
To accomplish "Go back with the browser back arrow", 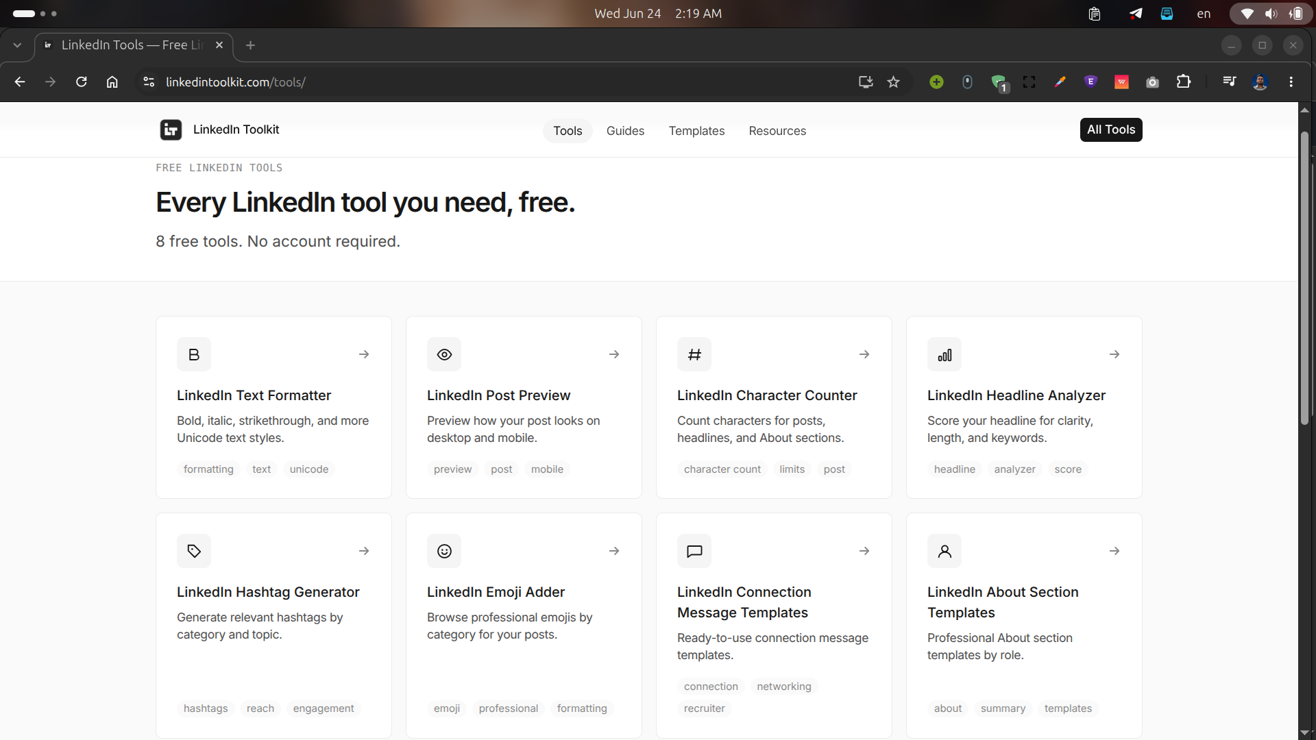I will click(x=20, y=82).
